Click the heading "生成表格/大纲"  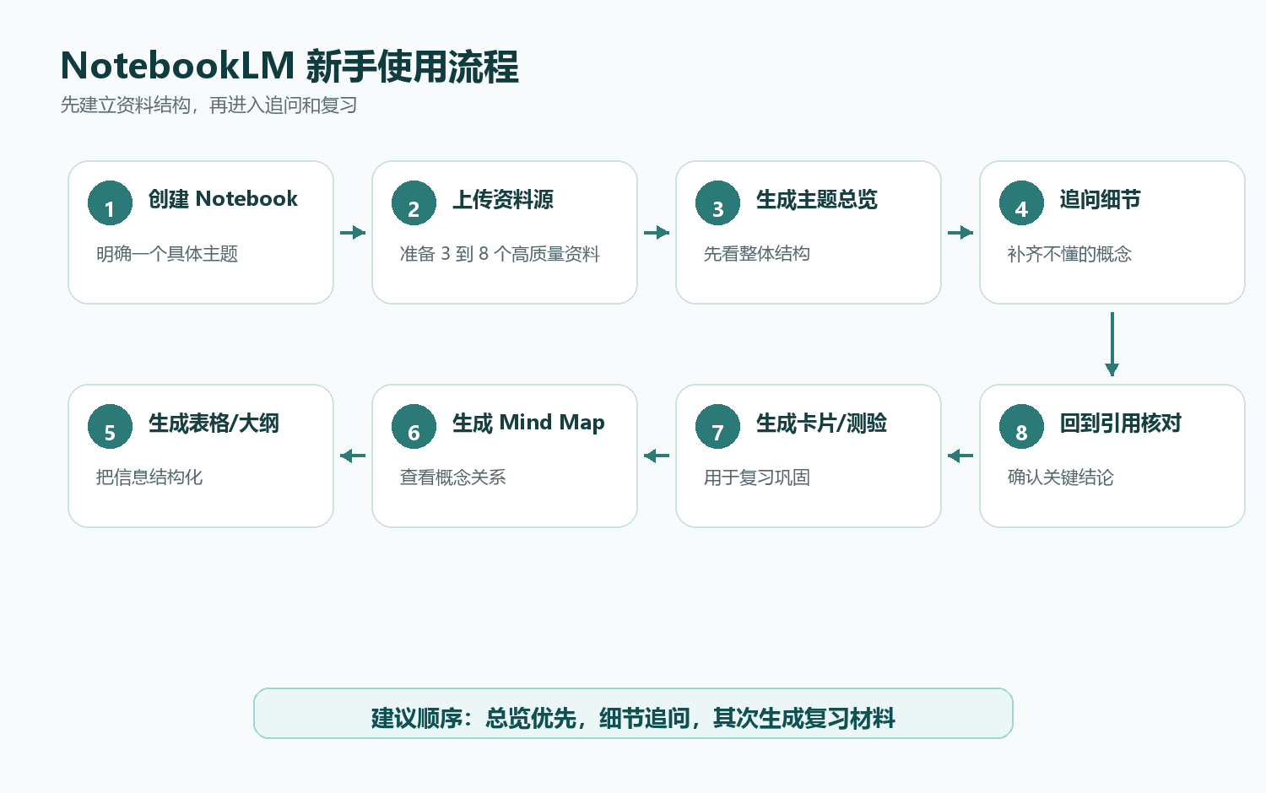click(x=214, y=423)
